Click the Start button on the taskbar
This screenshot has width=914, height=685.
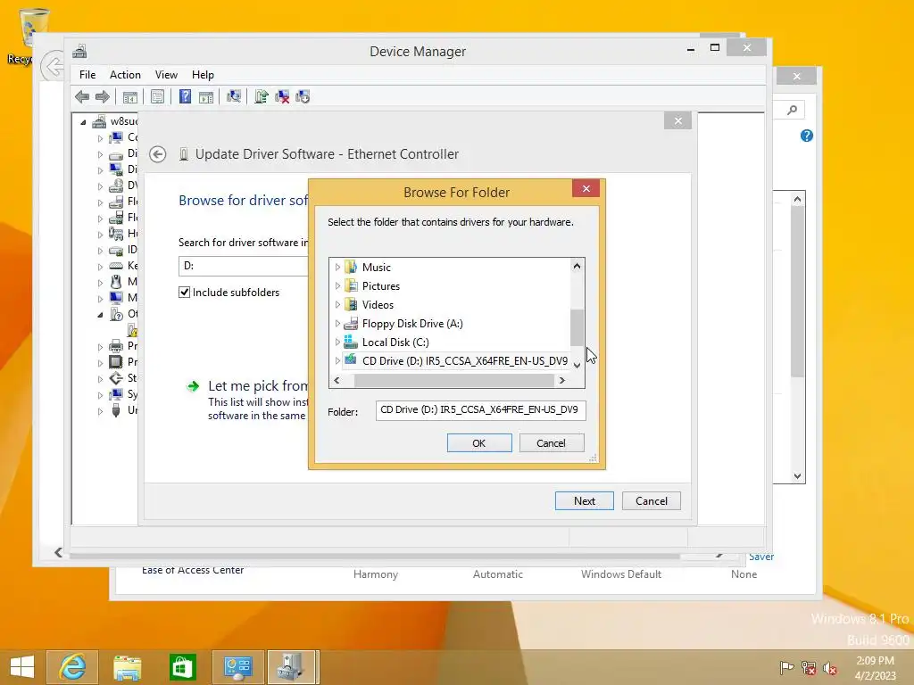pos(22,667)
